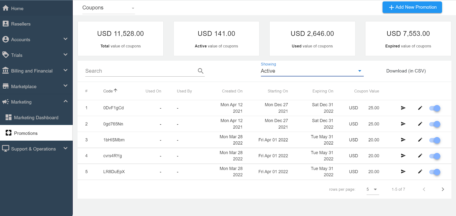
Task: Open the Coupons type dropdown
Action: point(108,8)
